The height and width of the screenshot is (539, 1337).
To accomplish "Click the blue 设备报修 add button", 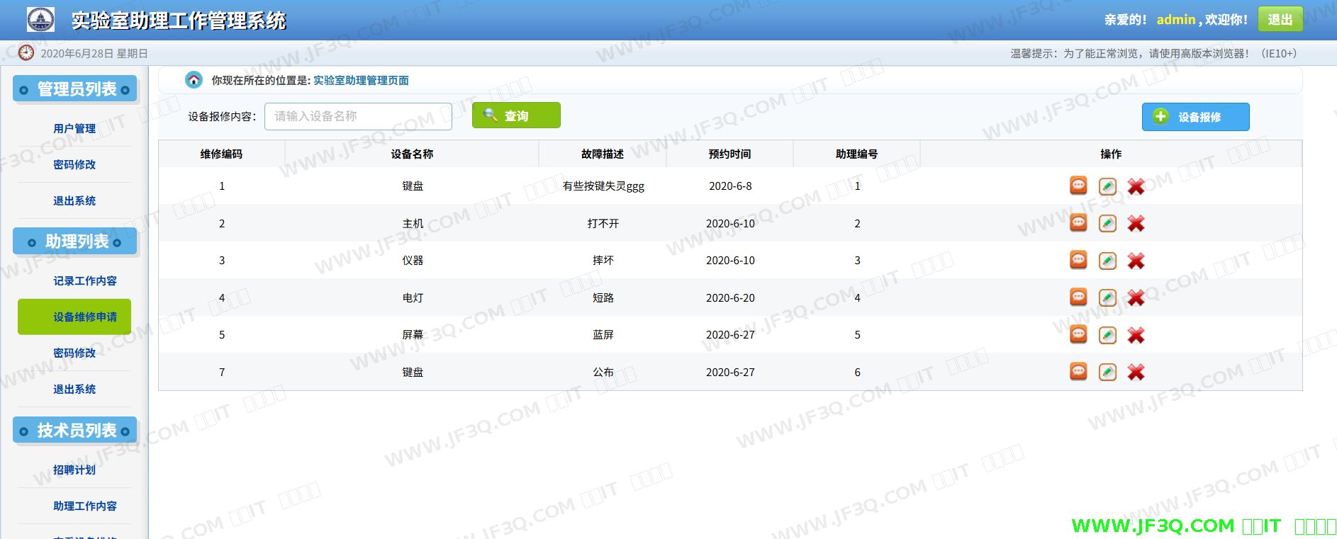I will [x=1195, y=117].
